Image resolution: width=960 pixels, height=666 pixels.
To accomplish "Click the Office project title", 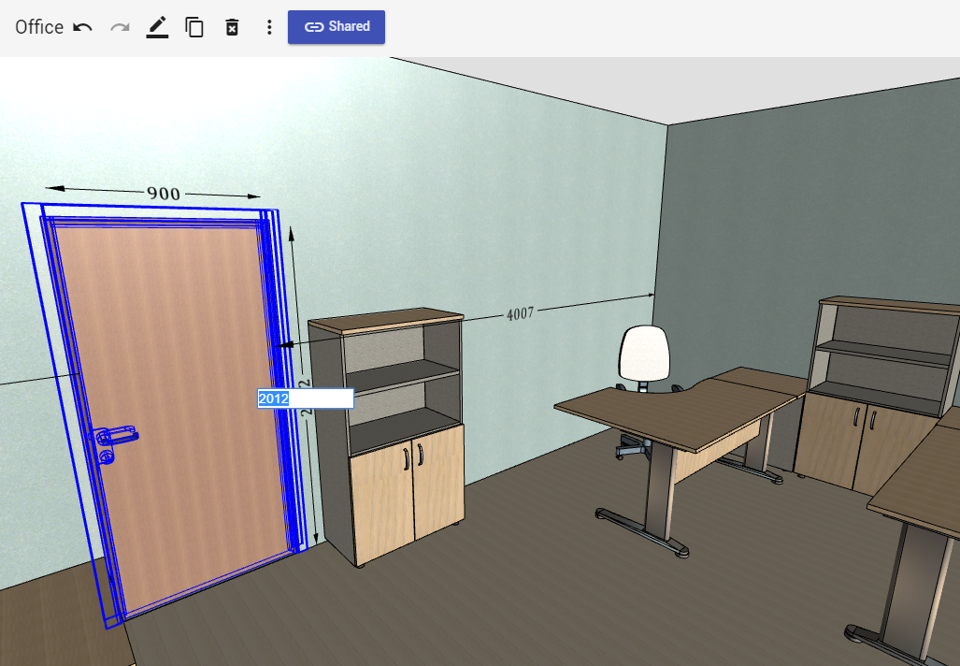I will point(39,27).
